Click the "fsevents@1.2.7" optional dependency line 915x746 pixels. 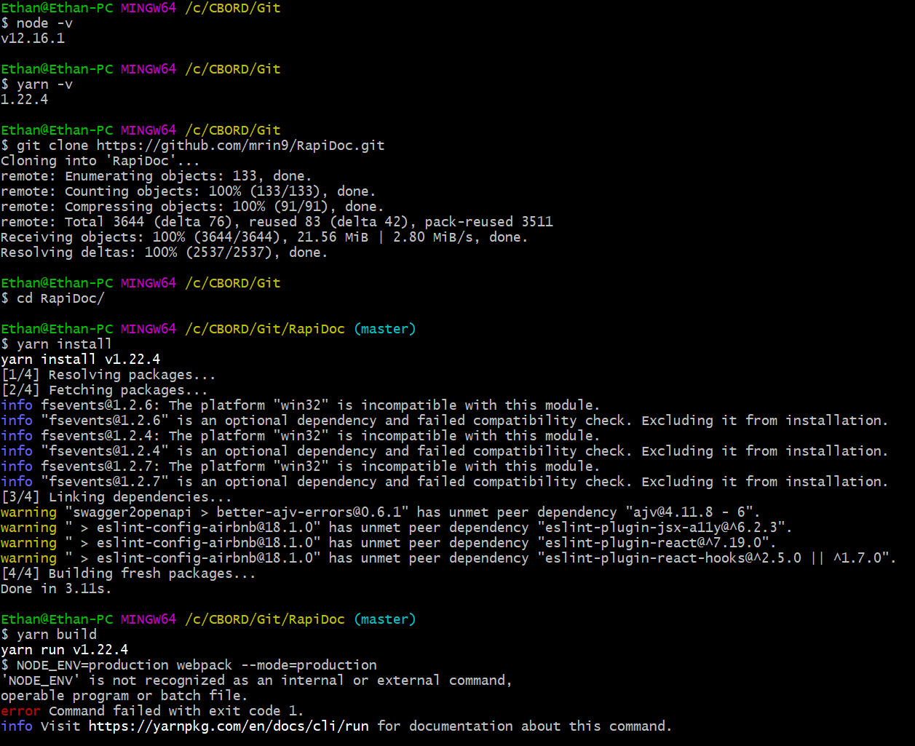(x=445, y=482)
